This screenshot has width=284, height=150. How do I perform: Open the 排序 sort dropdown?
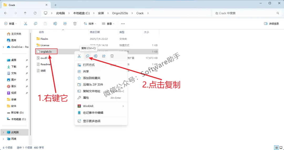90,23
